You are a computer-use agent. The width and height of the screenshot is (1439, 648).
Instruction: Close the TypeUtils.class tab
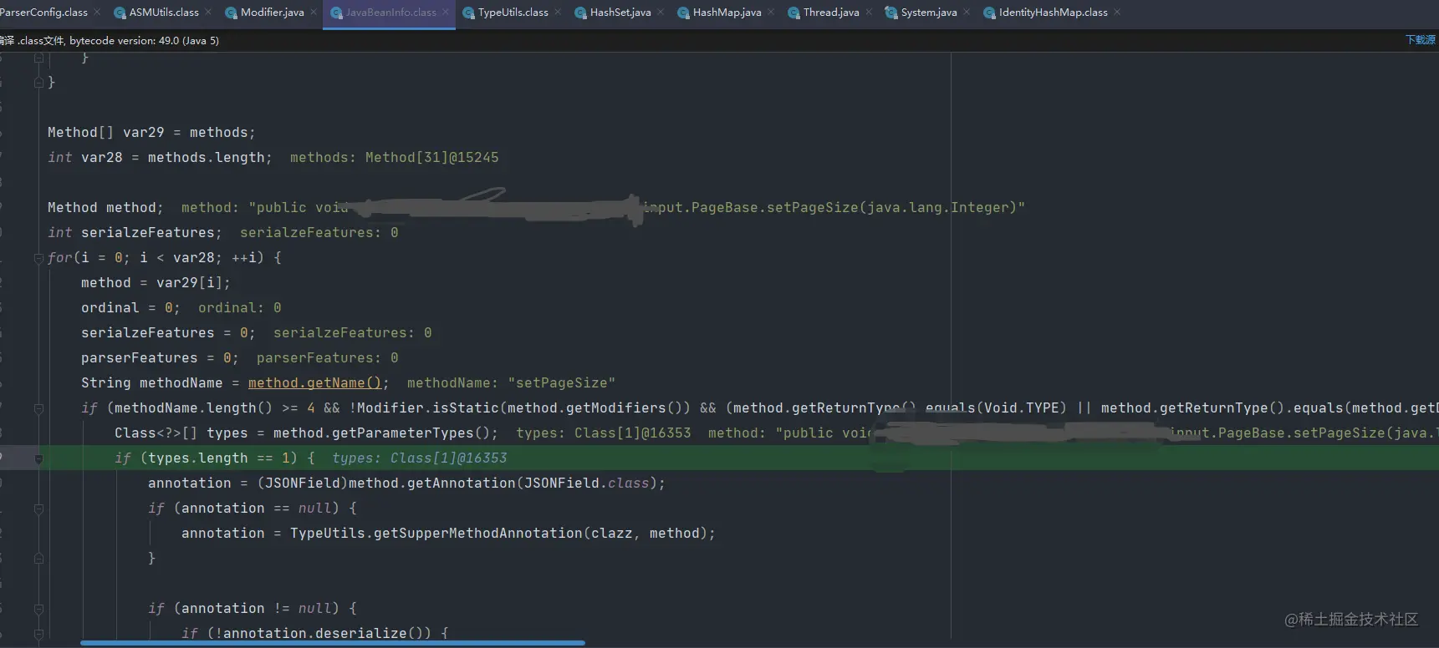(558, 12)
